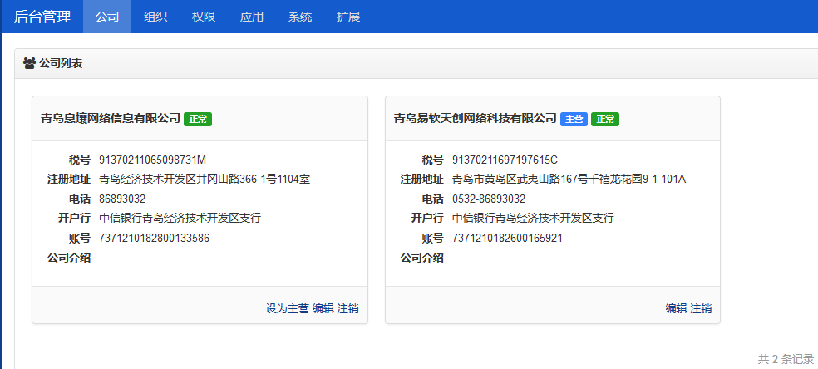Click the 设为主营 link
This screenshot has height=369, width=818.
coord(287,308)
